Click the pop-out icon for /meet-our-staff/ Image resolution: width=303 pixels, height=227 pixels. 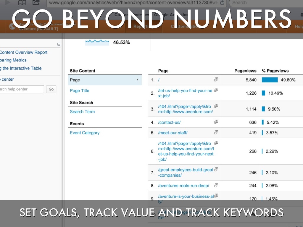pyautogui.click(x=216, y=132)
